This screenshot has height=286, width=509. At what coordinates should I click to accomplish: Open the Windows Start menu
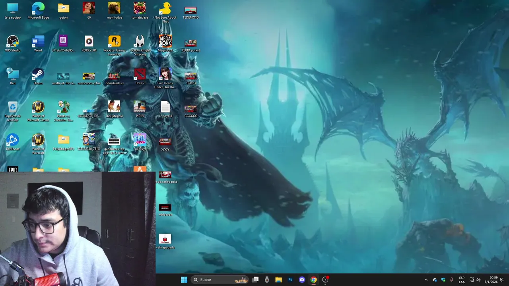coord(184,280)
